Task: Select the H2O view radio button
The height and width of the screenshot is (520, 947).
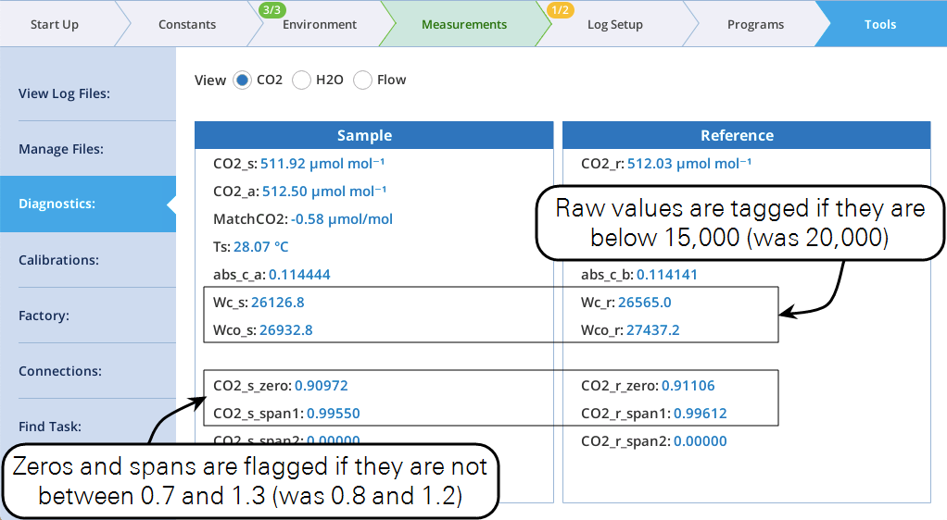Action: click(302, 80)
